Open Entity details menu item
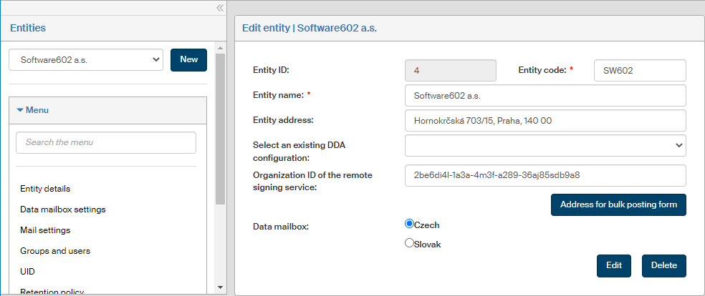This screenshot has height=296, width=705. (x=45, y=189)
